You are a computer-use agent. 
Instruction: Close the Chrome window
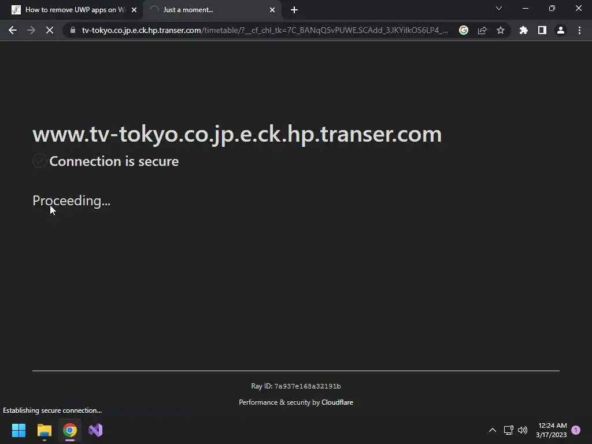(578, 8)
